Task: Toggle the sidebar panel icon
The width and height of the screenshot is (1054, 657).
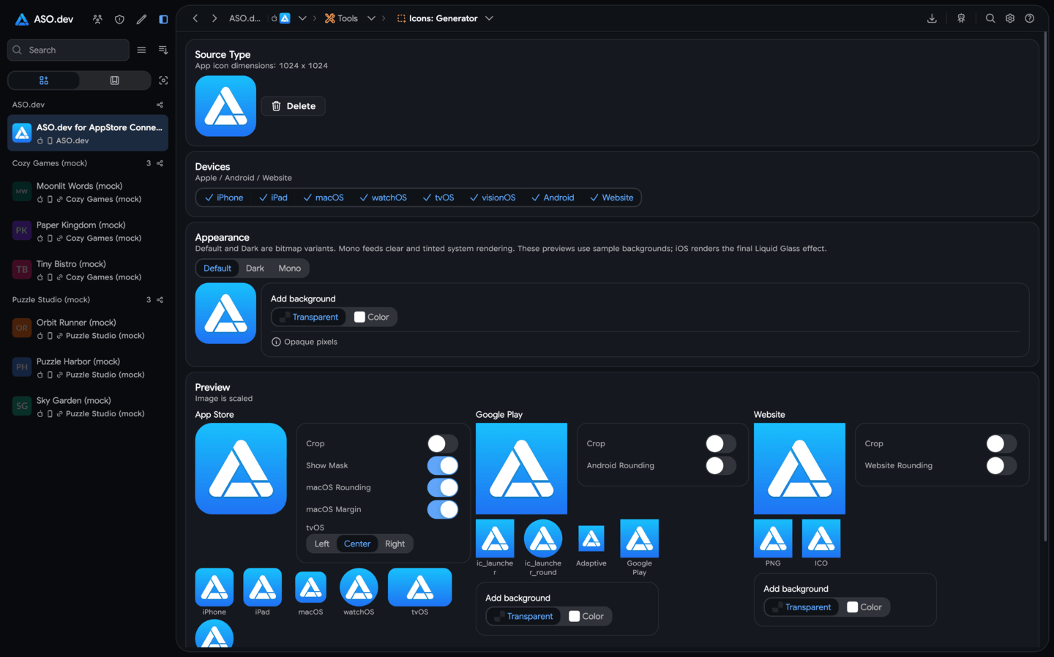Action: 163,19
